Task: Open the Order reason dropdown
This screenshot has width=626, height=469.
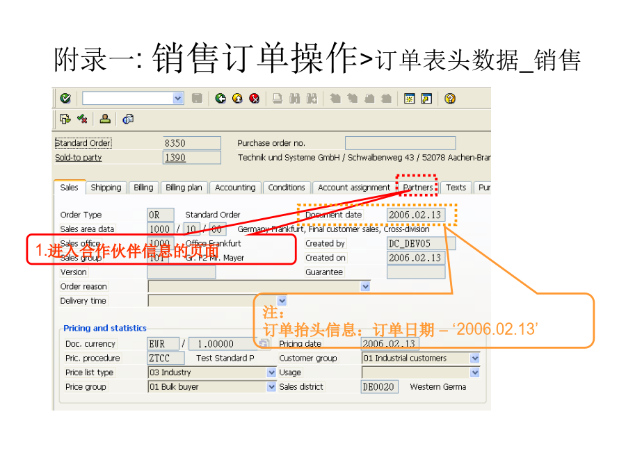Action: coord(365,286)
